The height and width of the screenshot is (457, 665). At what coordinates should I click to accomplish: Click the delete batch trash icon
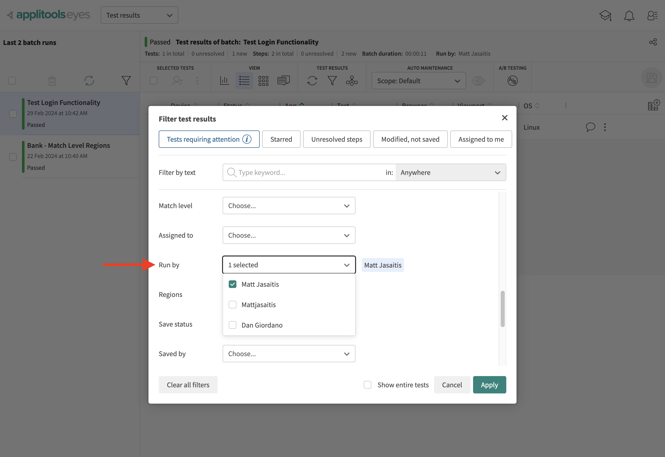pos(52,81)
